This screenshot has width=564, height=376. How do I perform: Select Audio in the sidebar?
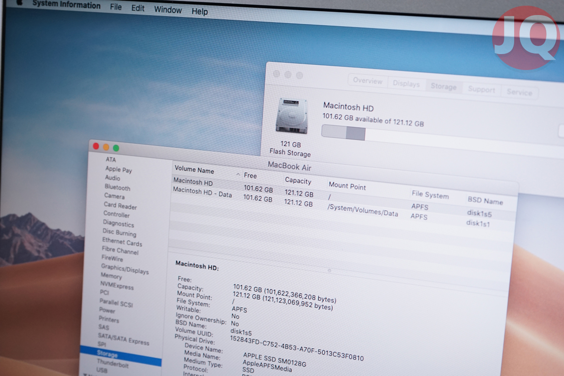pos(112,178)
